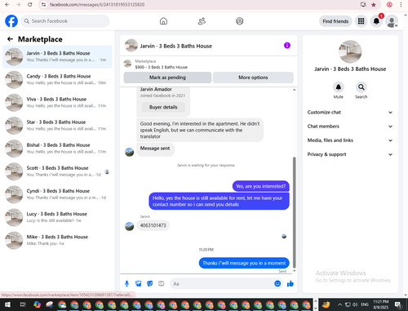
Task: Open the Notifications bell
Action: pos(376,21)
